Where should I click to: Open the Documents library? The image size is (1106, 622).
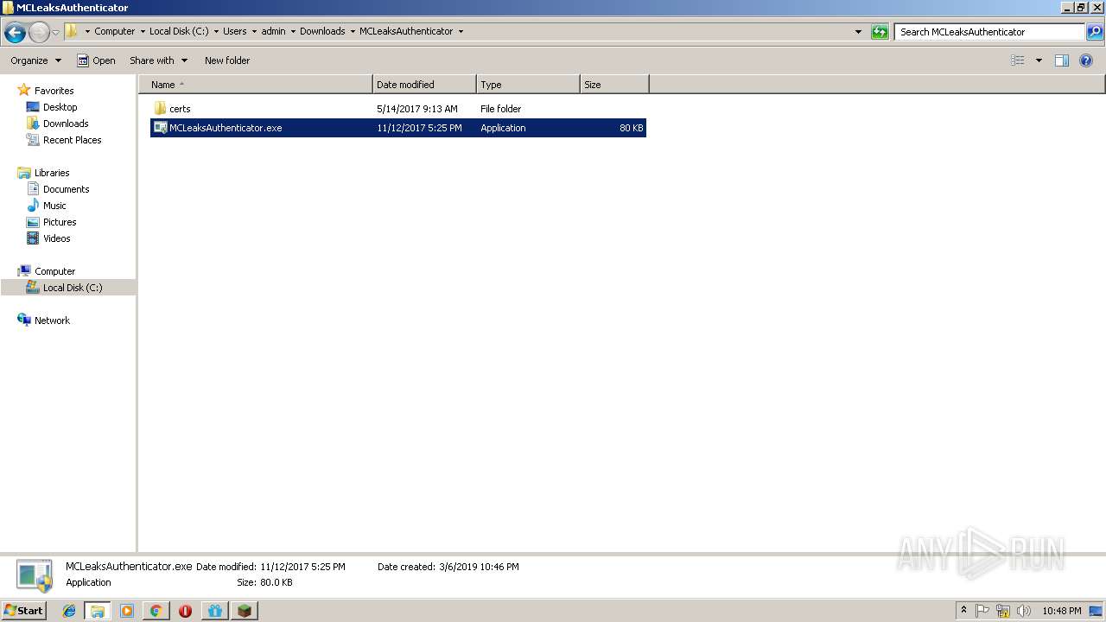click(x=66, y=189)
